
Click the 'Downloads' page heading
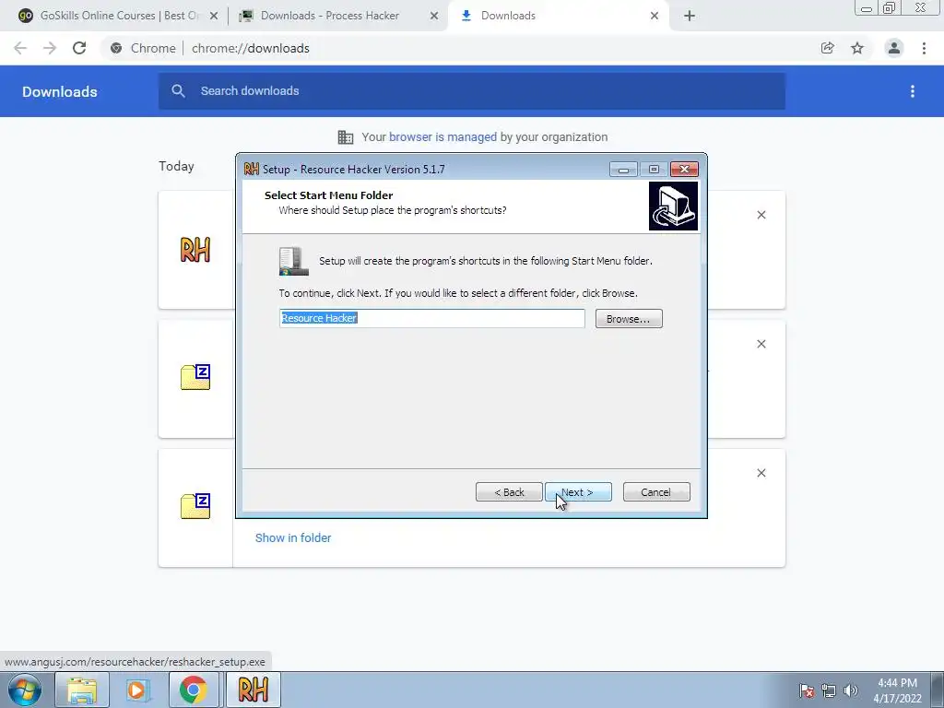[60, 91]
